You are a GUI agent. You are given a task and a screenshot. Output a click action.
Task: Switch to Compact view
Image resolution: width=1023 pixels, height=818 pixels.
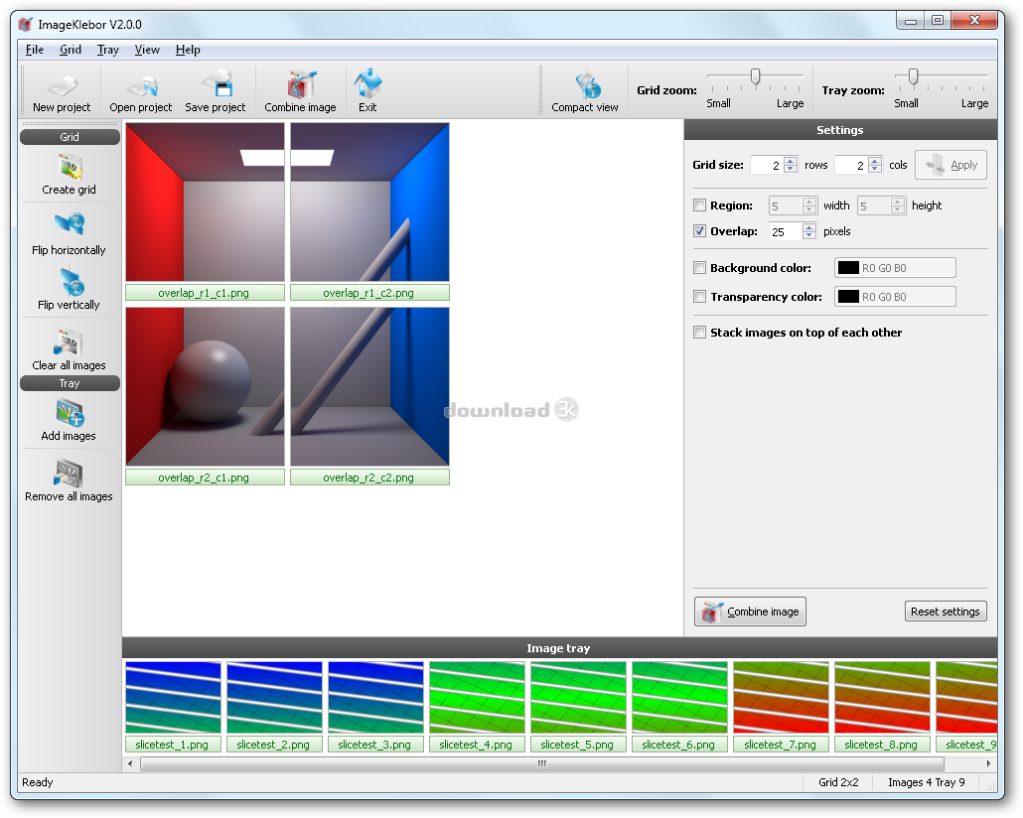tap(585, 91)
